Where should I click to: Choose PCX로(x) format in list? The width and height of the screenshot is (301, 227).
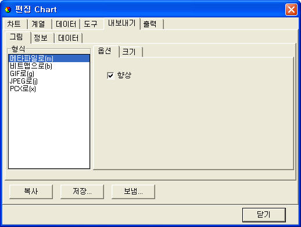(49, 89)
